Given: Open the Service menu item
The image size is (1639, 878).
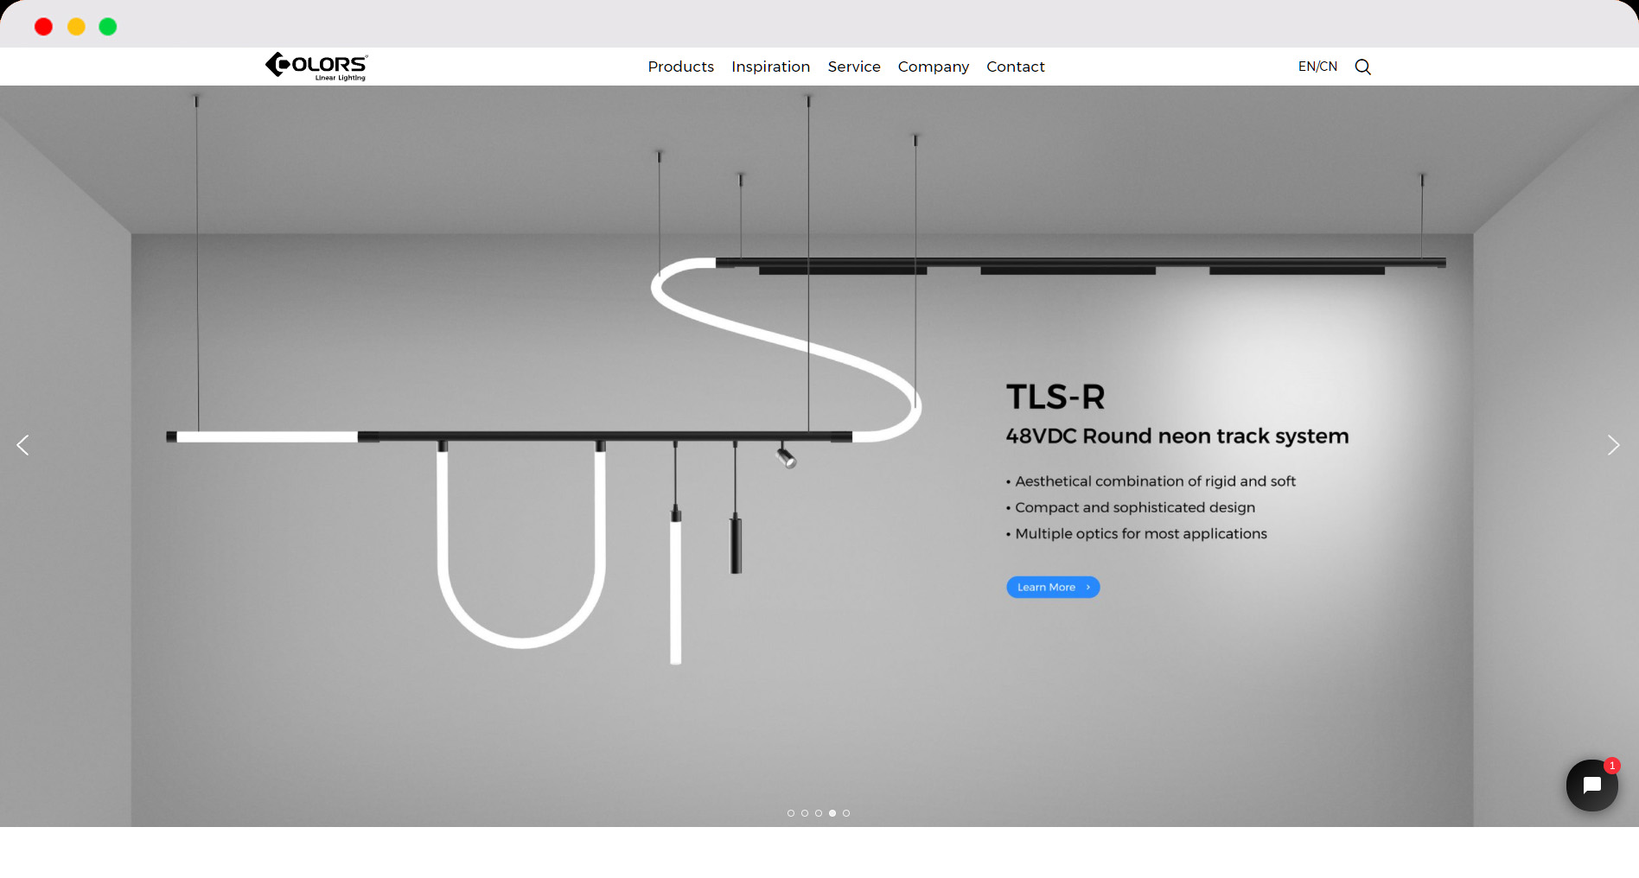Looking at the screenshot, I should click(x=853, y=67).
